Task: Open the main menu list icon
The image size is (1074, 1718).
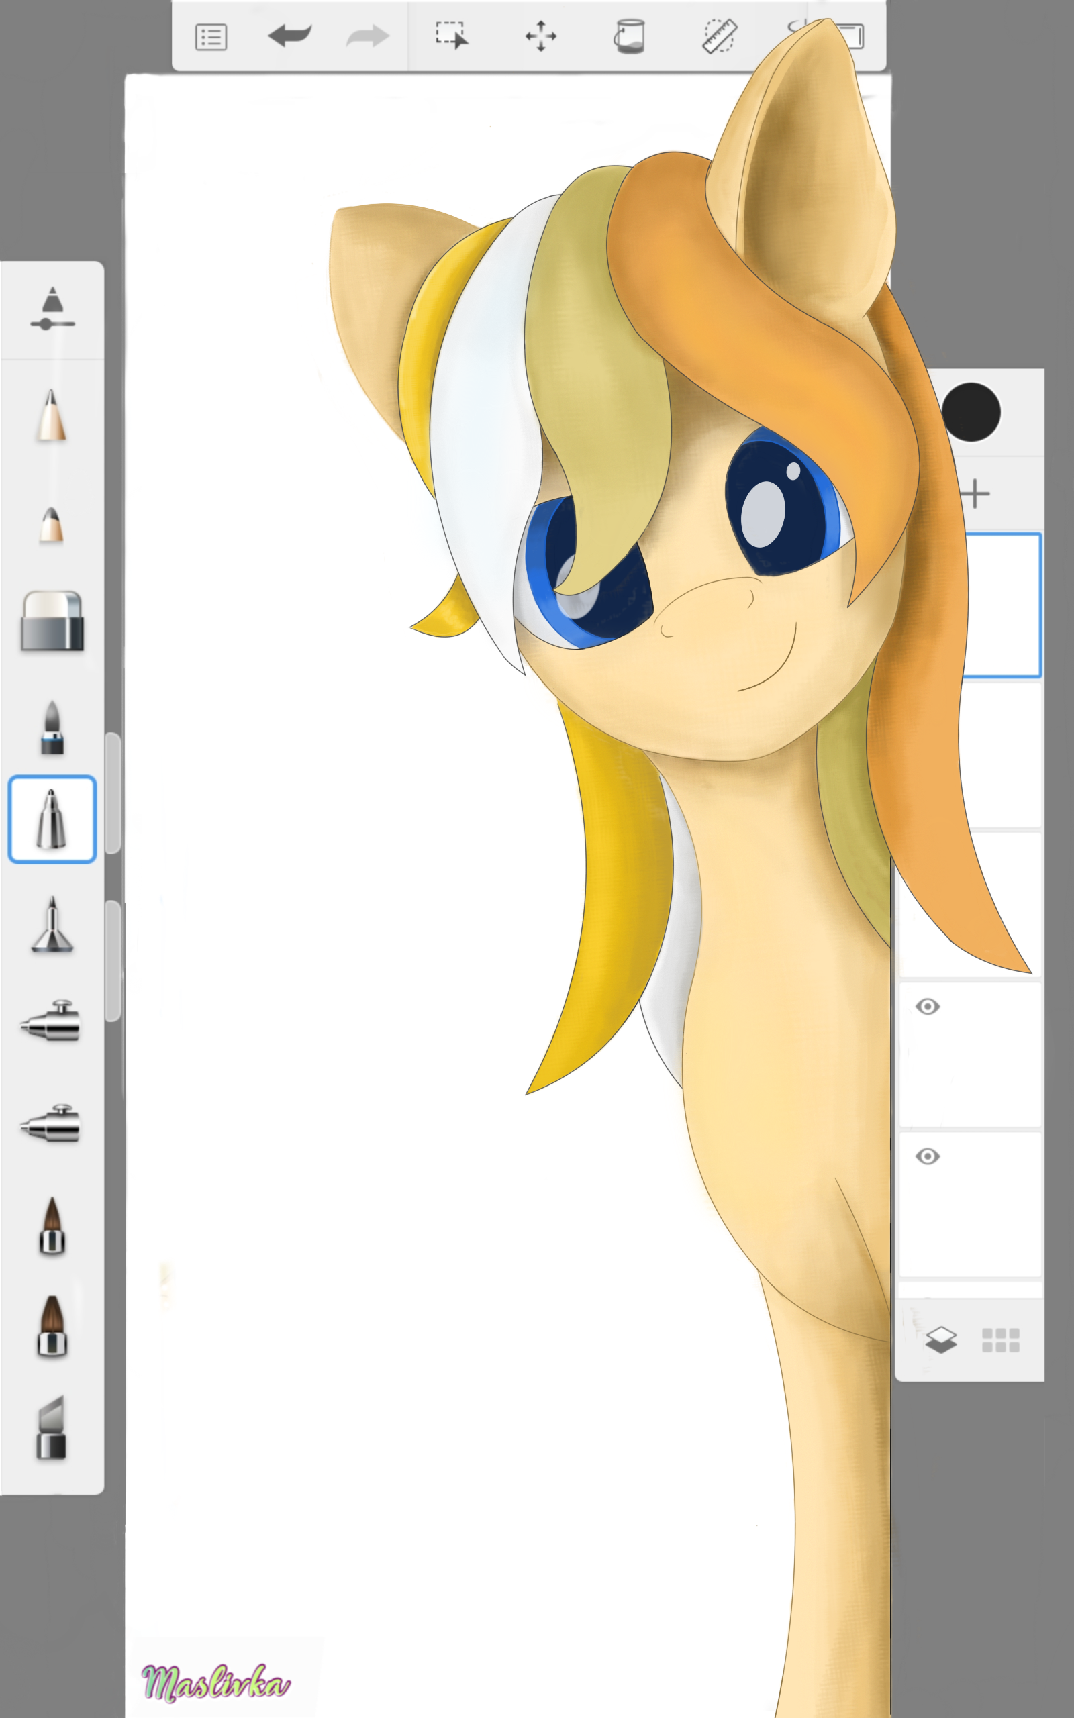Action: pos(211,37)
